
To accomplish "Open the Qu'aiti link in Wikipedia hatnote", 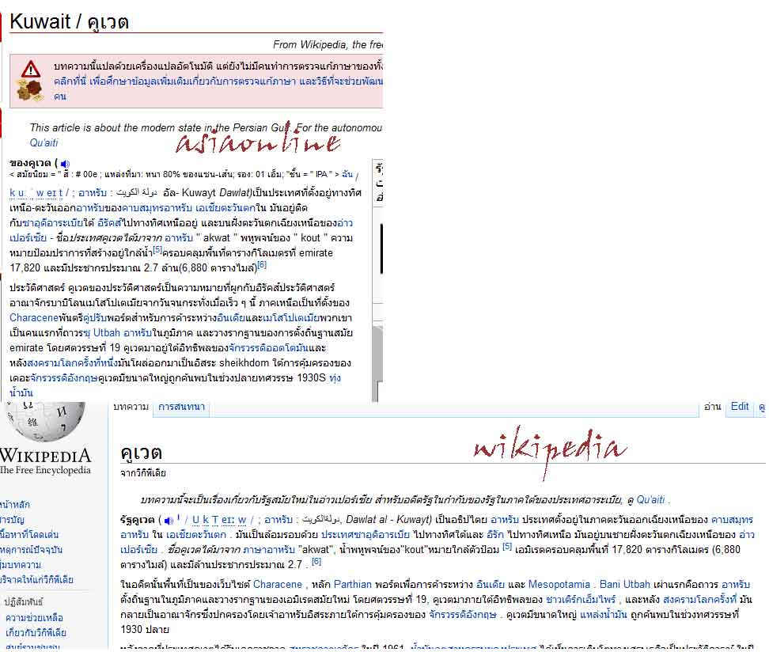I will click(x=650, y=500).
